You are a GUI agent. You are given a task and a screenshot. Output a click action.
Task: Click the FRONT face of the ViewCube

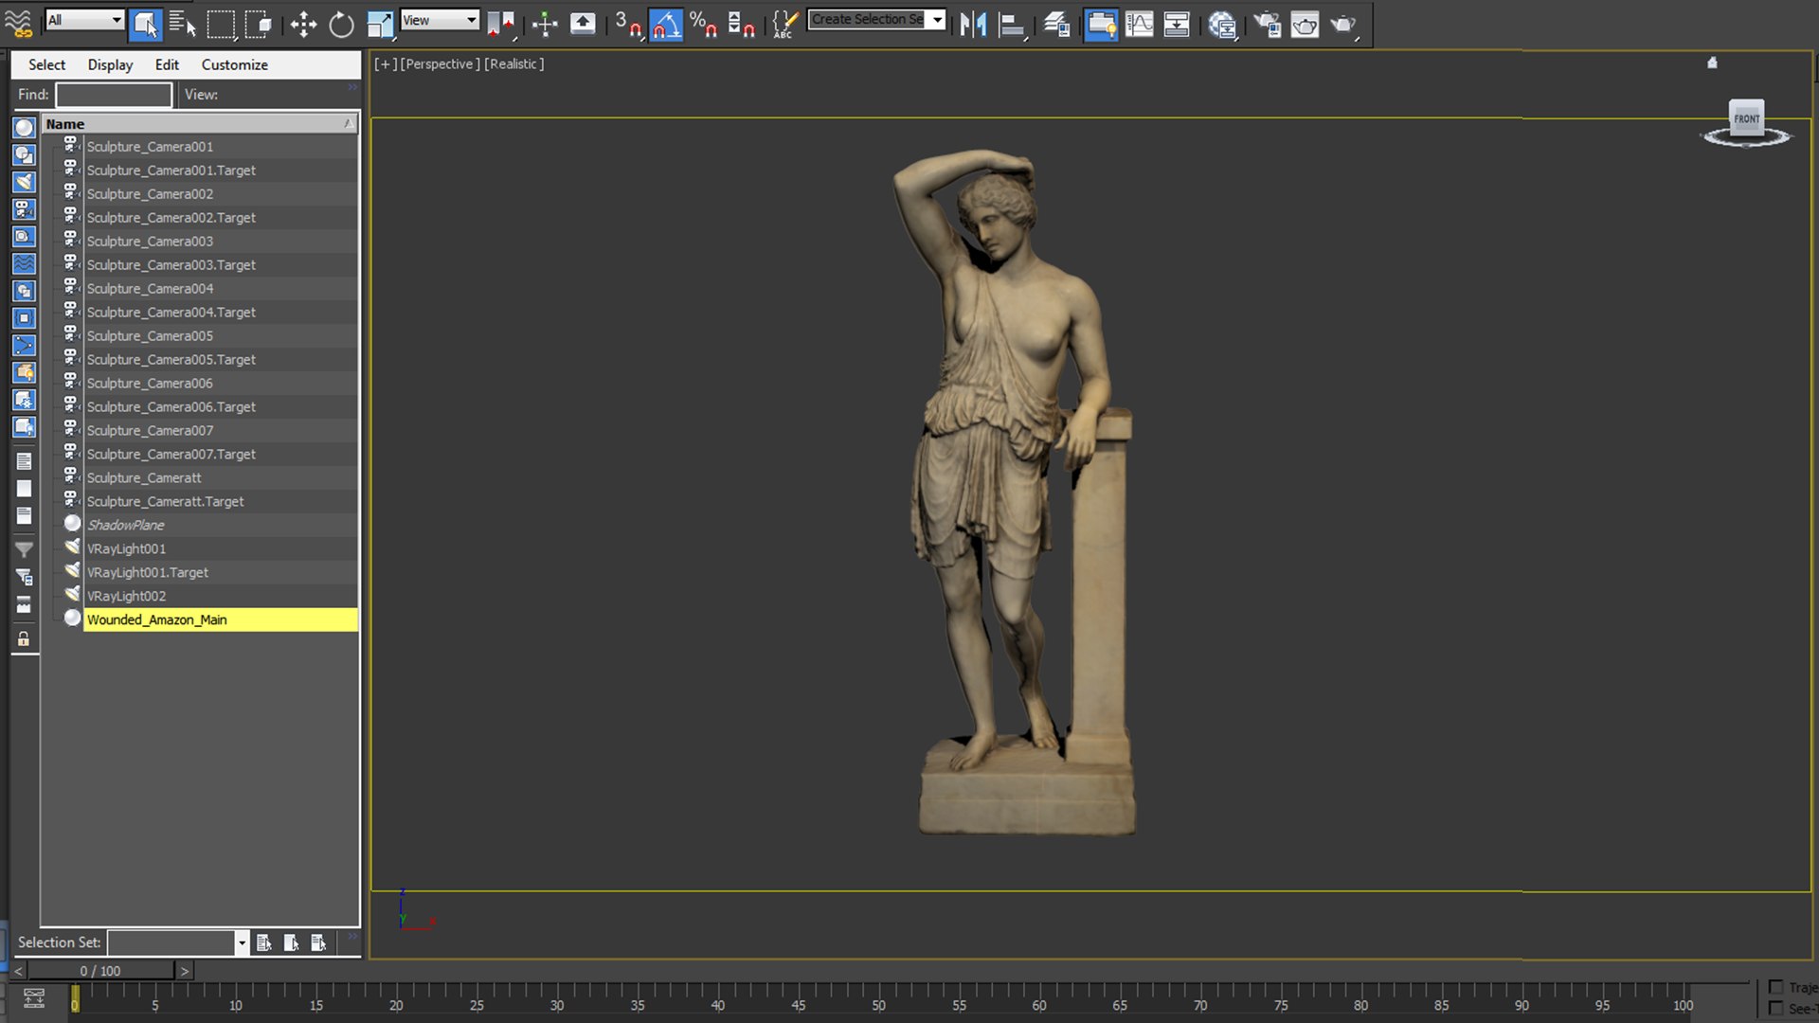1746,118
